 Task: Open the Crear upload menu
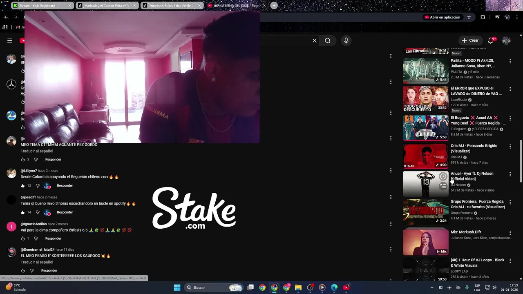470,40
